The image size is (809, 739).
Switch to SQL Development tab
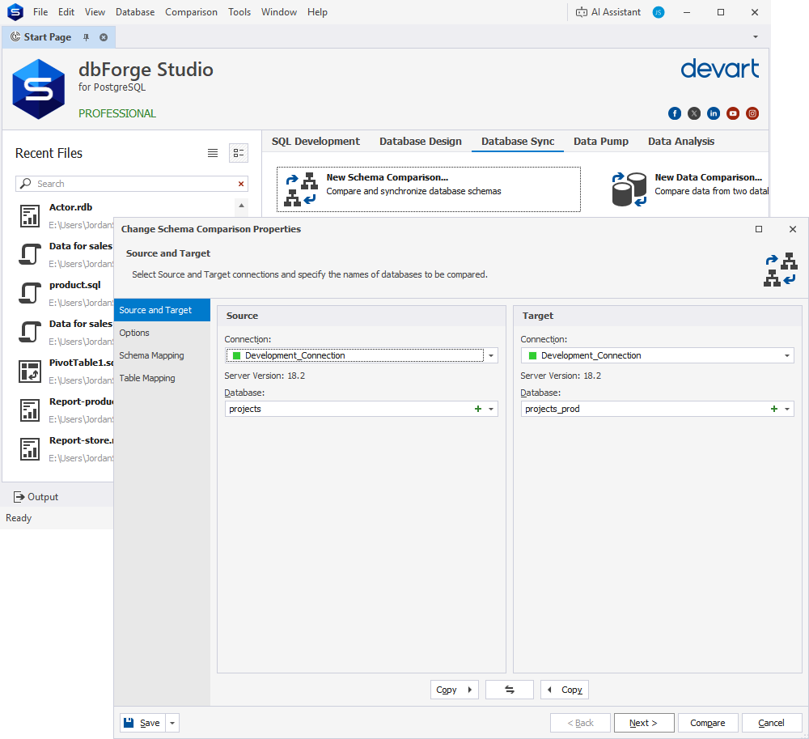coord(316,142)
